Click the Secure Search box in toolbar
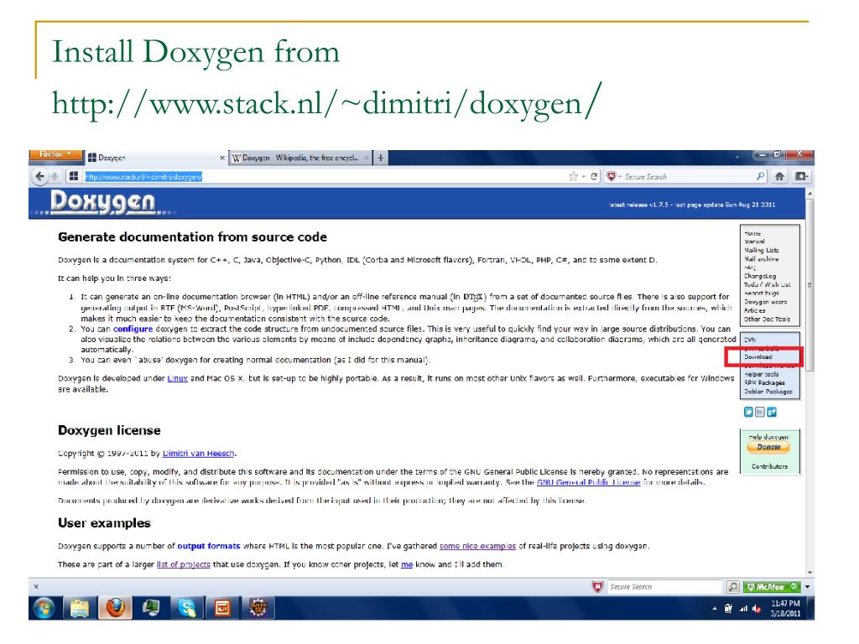The image size is (859, 644). 688,176
